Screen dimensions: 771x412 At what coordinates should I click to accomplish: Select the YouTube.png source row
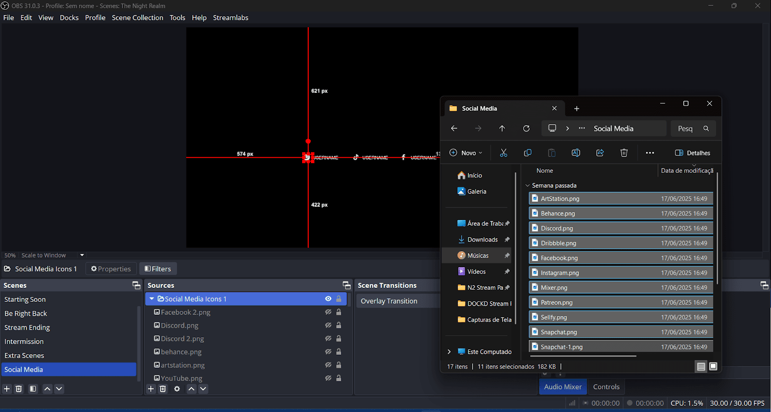[246, 378]
